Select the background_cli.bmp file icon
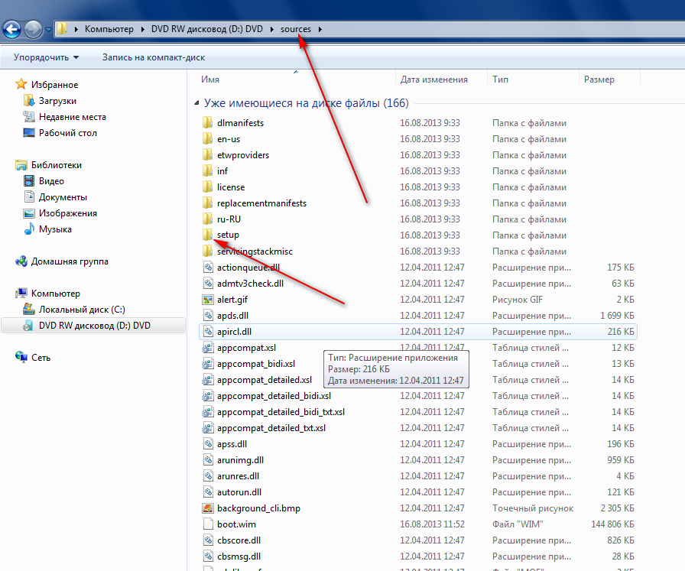Image resolution: width=685 pixels, height=571 pixels. click(x=207, y=508)
